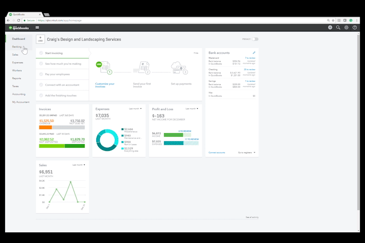This screenshot has height=243, width=365.
Task: Click the gray not due yet invoices bar
Action: pyautogui.click(x=68, y=128)
